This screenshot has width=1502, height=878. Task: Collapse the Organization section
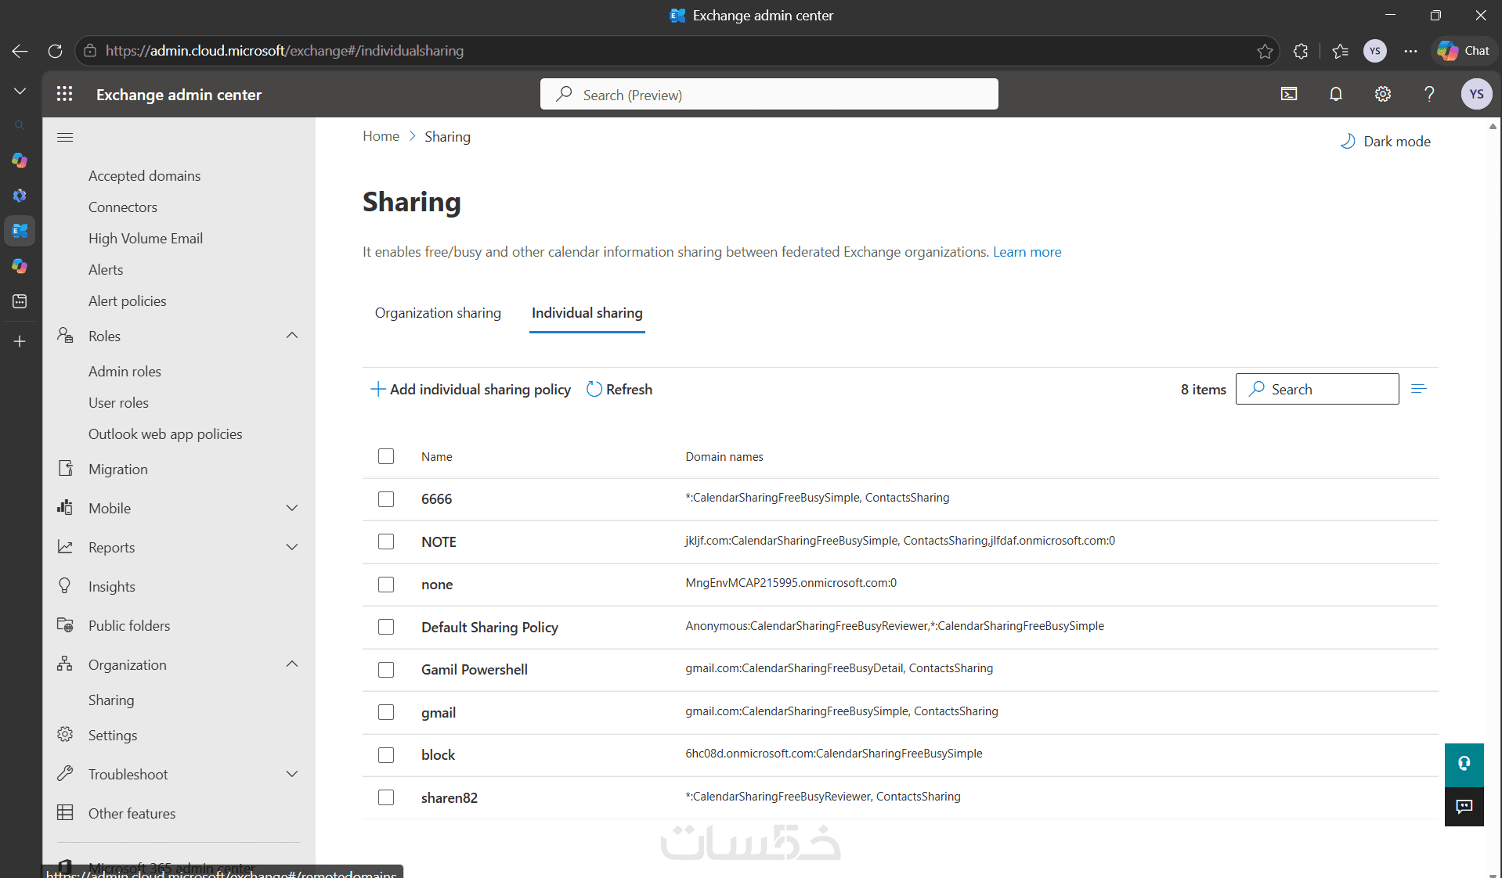[x=292, y=664]
